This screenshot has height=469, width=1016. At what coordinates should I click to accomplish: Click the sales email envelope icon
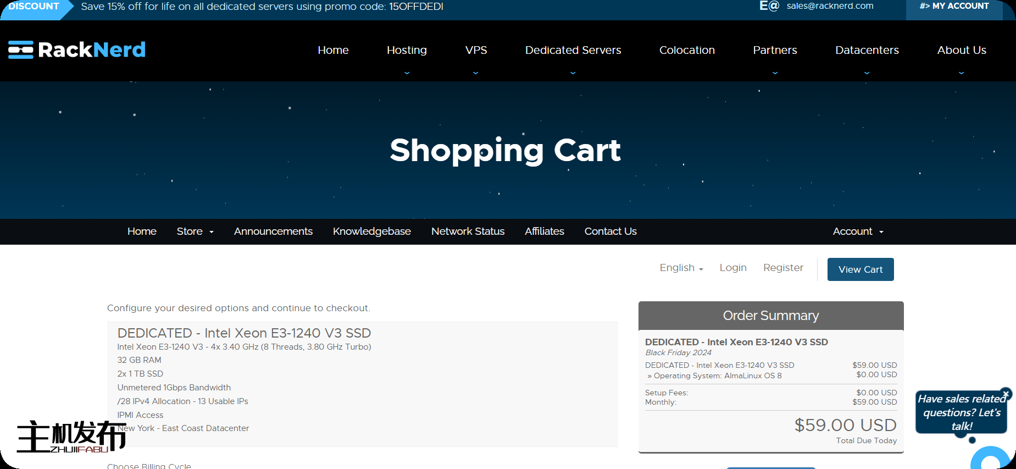(x=769, y=6)
